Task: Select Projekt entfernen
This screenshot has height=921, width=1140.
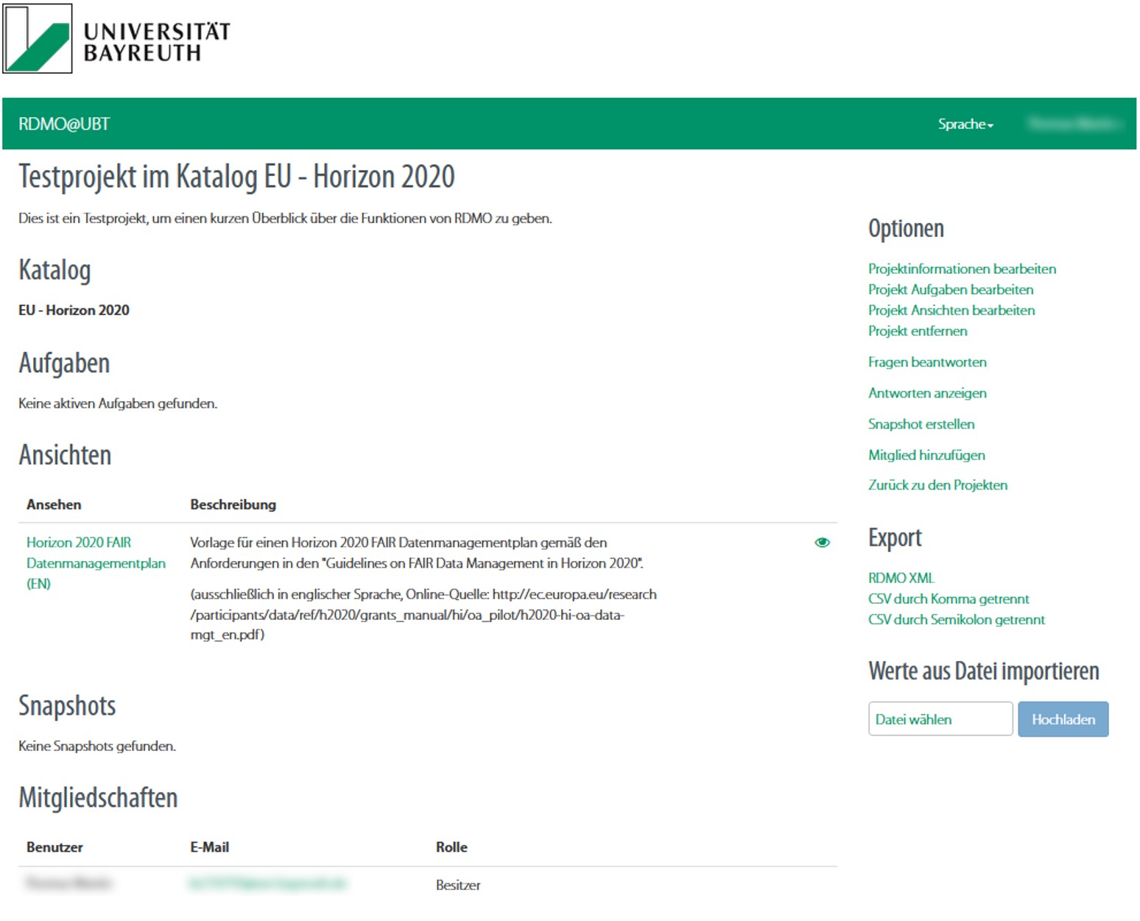Action: point(918,331)
